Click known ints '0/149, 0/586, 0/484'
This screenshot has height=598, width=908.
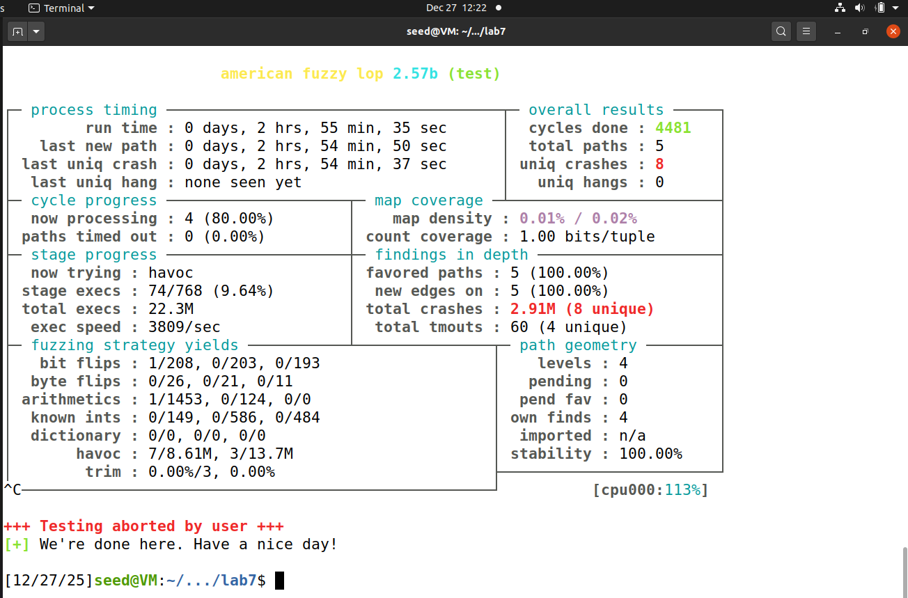point(234,418)
